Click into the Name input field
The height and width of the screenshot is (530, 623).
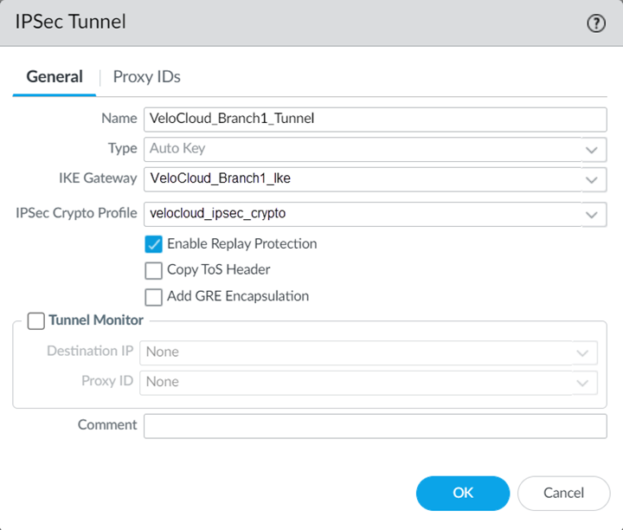click(375, 119)
